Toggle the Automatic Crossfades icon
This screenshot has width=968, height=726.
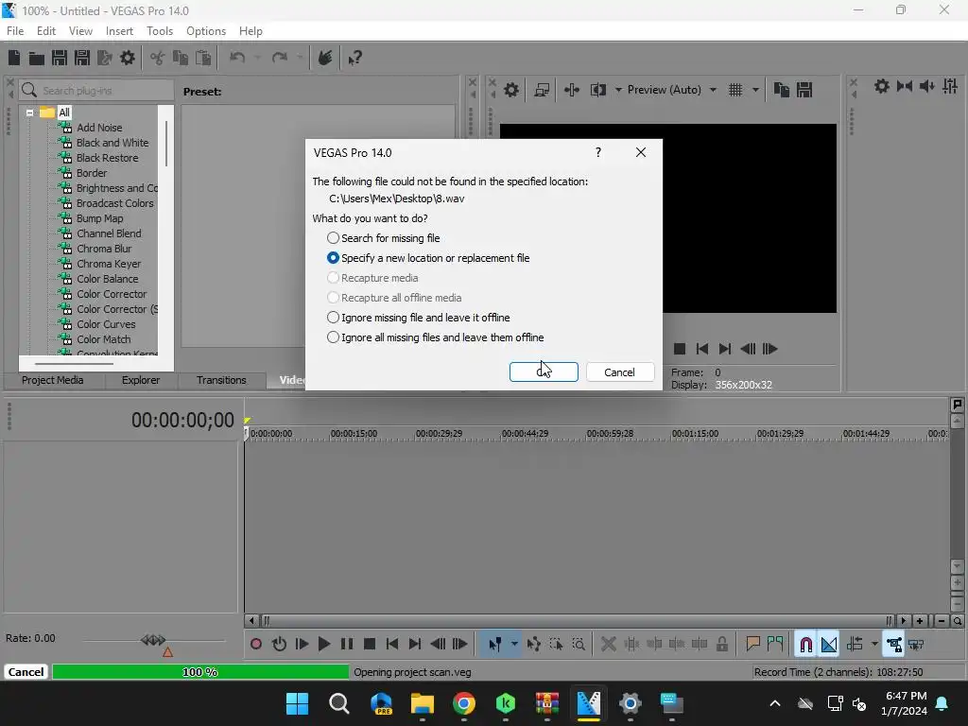tap(829, 645)
